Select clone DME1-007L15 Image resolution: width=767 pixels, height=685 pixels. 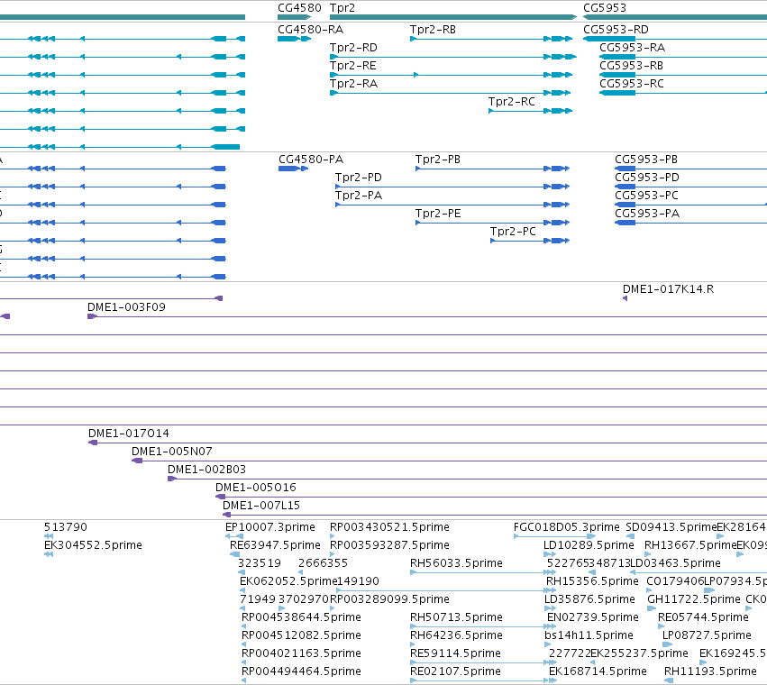[261, 506]
